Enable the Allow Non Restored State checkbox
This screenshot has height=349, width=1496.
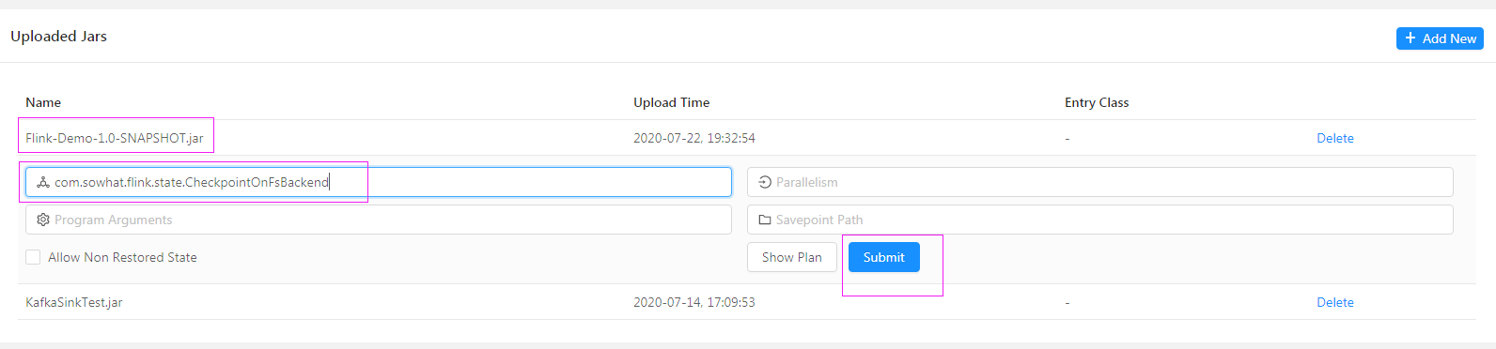[33, 257]
